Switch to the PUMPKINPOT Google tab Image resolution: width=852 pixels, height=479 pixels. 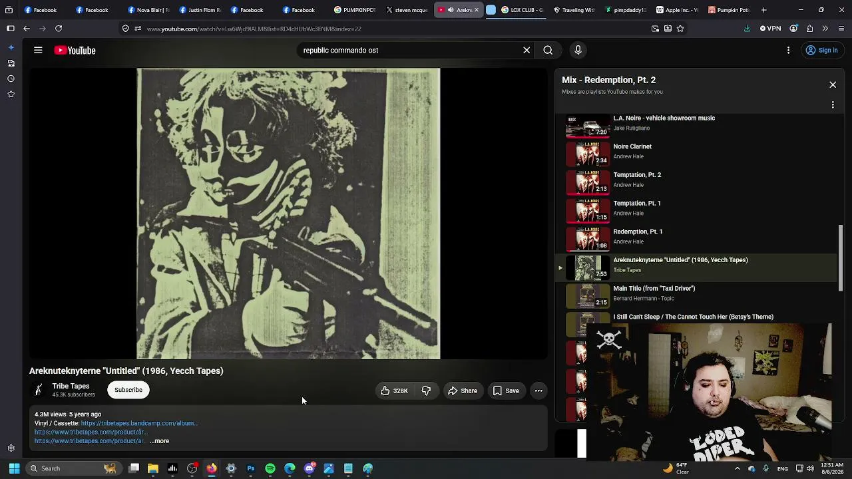point(355,10)
